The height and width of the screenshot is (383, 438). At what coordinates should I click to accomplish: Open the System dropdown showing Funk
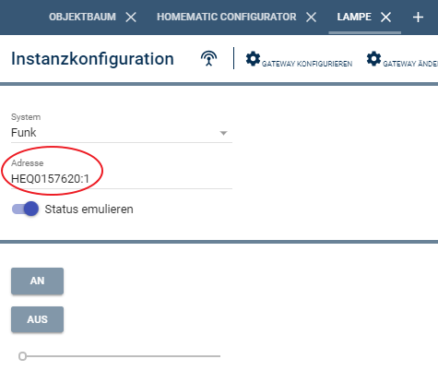click(x=122, y=133)
